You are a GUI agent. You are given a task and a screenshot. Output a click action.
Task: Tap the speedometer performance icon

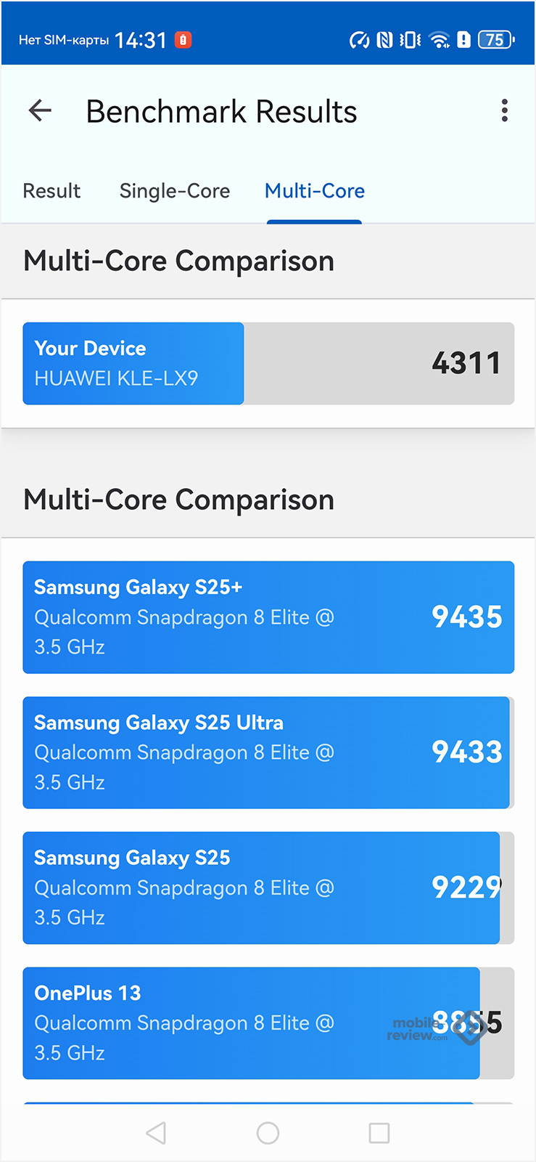(x=359, y=40)
